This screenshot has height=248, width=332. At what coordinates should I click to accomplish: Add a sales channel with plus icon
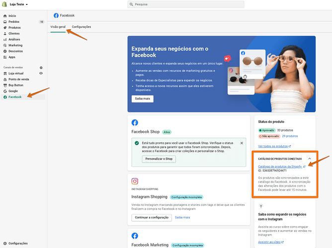(41, 67)
